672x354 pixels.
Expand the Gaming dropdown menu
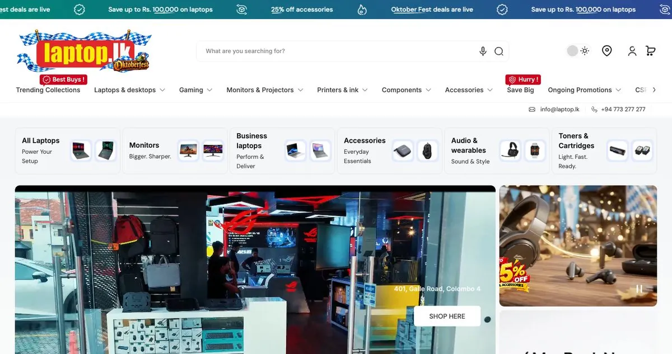(x=195, y=90)
